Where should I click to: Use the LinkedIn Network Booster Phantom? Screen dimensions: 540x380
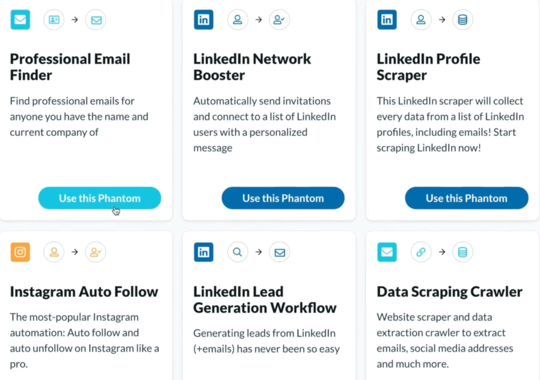[283, 198]
